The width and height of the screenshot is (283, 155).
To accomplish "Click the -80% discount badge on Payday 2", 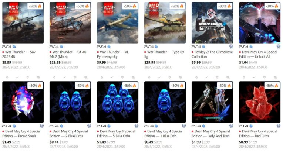I will pyautogui.click(x=225, y=6).
